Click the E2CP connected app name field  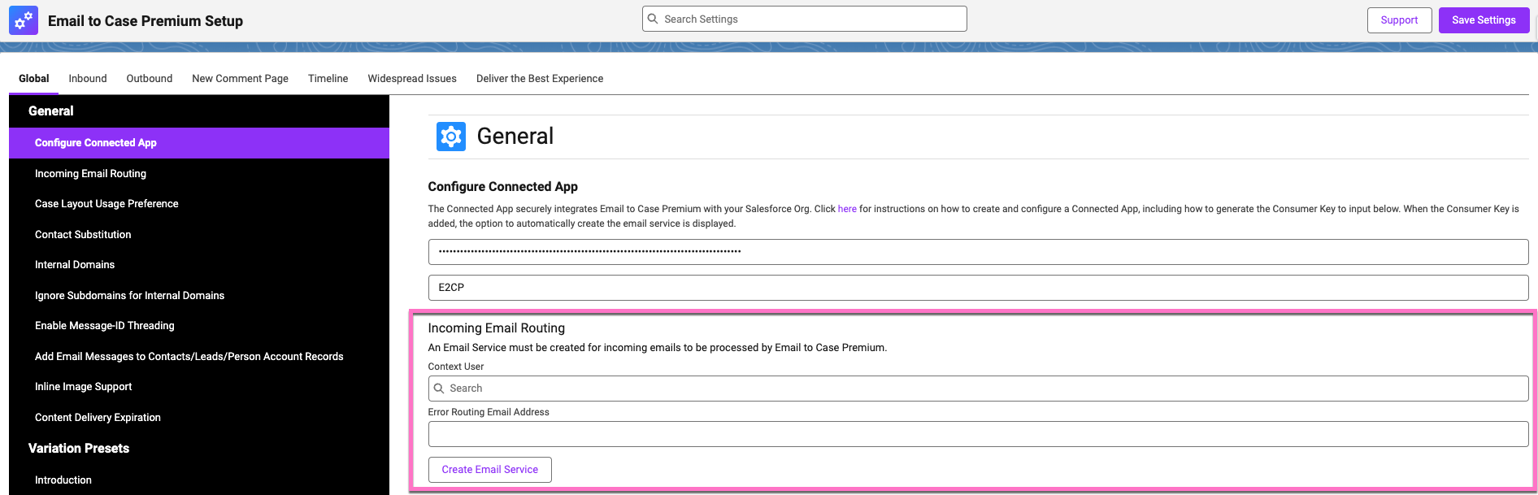coord(978,288)
